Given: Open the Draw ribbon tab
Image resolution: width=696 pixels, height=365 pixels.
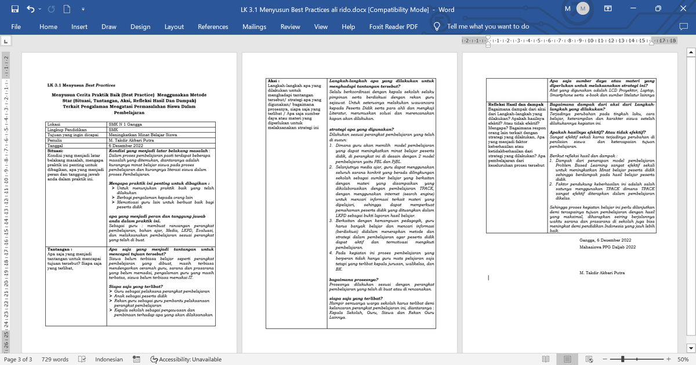Looking at the screenshot, I should 109,27.
